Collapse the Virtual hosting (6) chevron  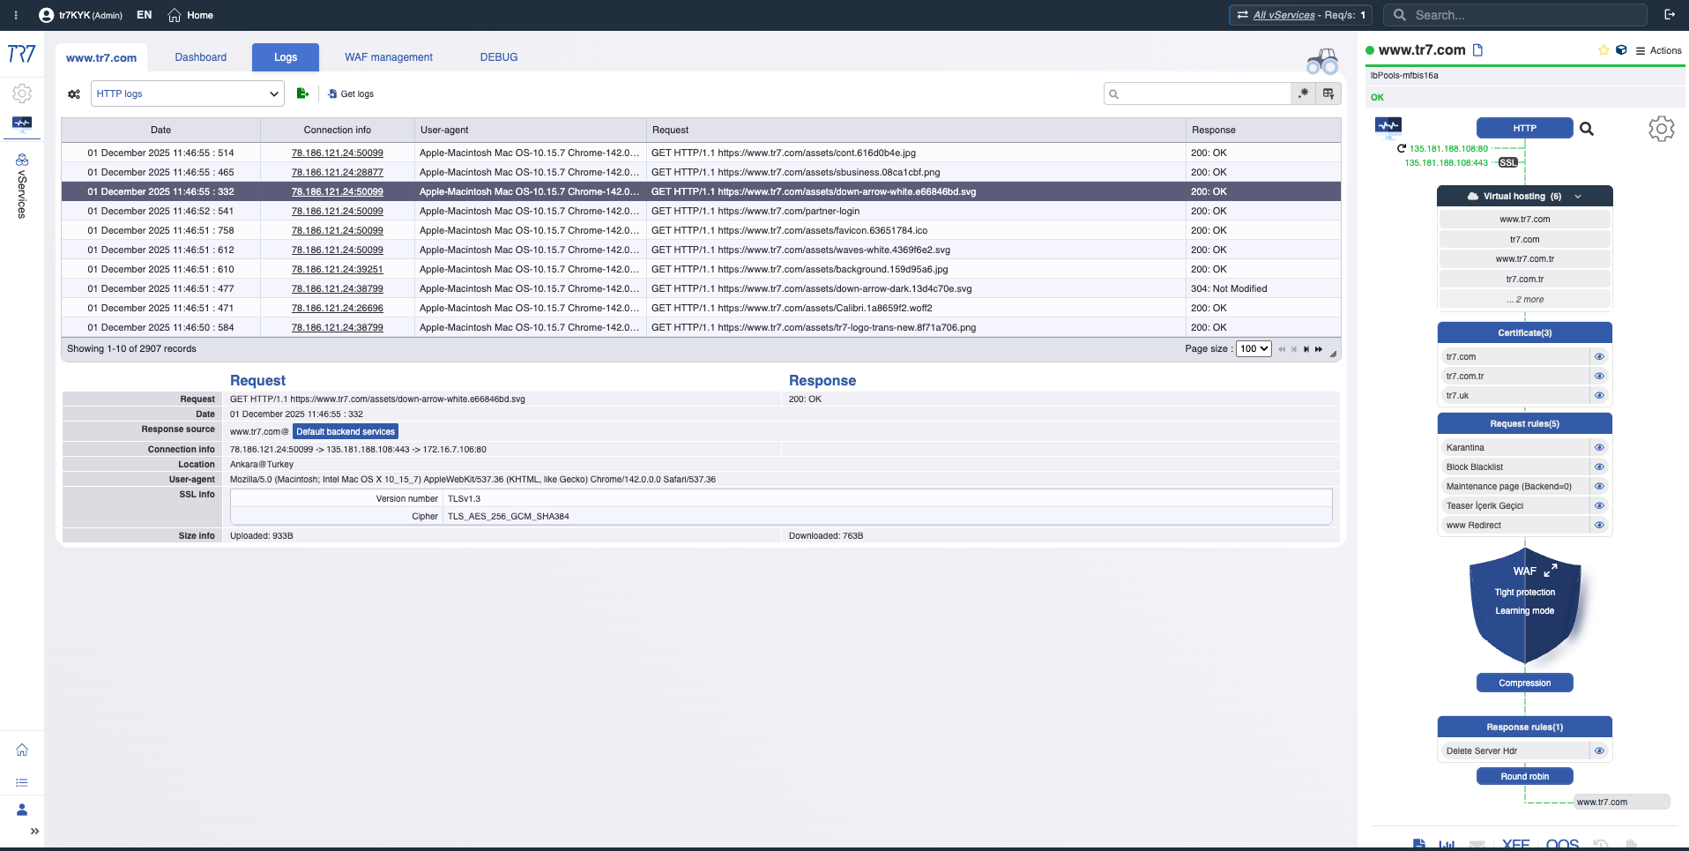tap(1578, 196)
